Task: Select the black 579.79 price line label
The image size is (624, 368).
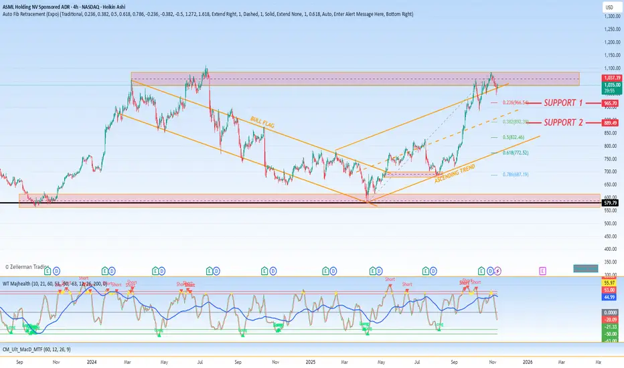Action: click(x=609, y=202)
